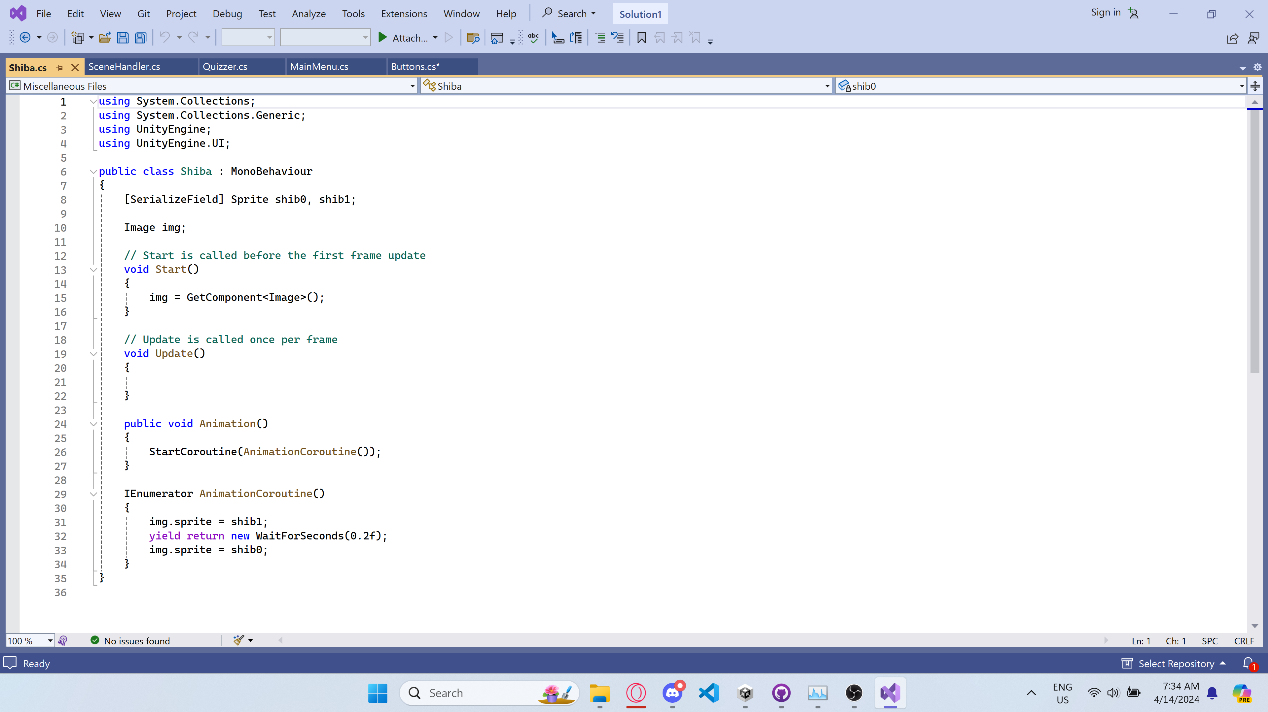Image resolution: width=1268 pixels, height=712 pixels.
Task: Click the Find in Files icon
Action: tap(473, 38)
